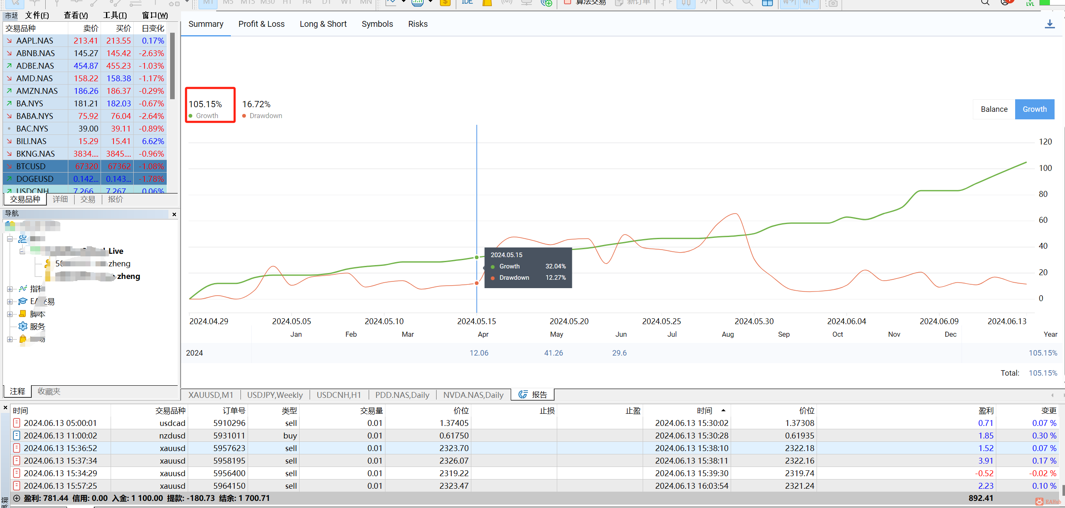This screenshot has height=508, width=1065.
Task: Expand the 指标 indicators tree node
Action: tap(10, 289)
